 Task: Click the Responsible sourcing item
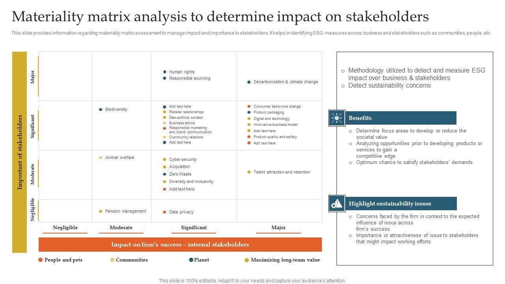[189, 78]
